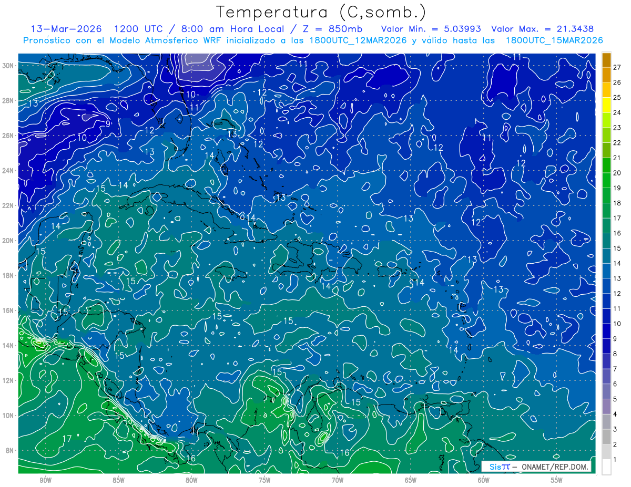631x487 pixels.
Task: Click the 8N latitude axis label
Action: point(10,450)
